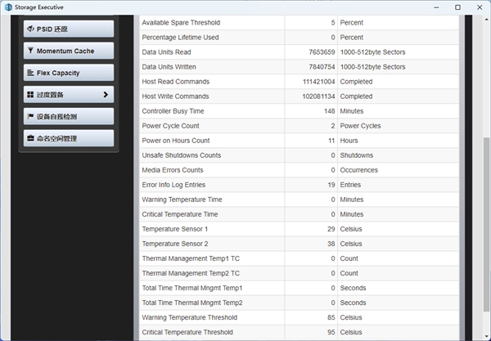Select the Media Errors Counts label
This screenshot has height=341, width=491.
point(173,170)
